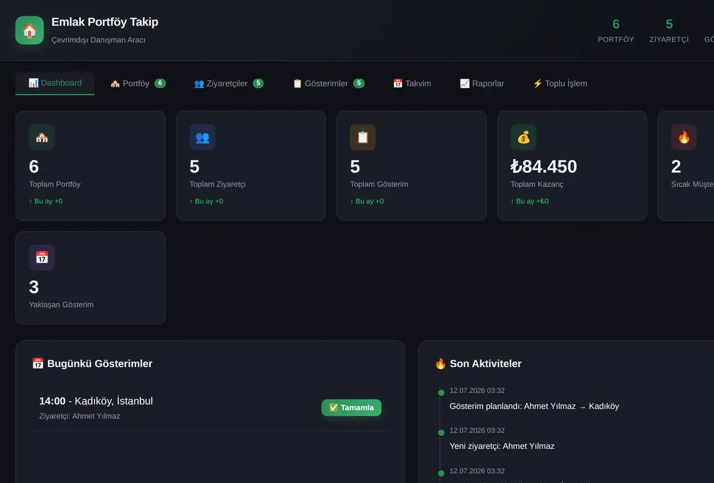Switch to the Portföy tab

pos(138,83)
